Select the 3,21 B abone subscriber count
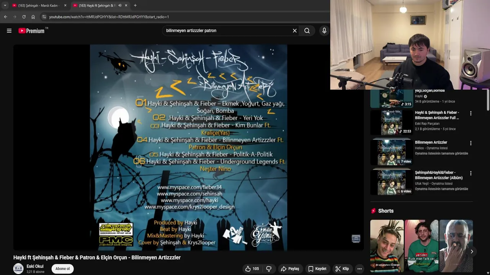The image size is (490, 275). 35,272
